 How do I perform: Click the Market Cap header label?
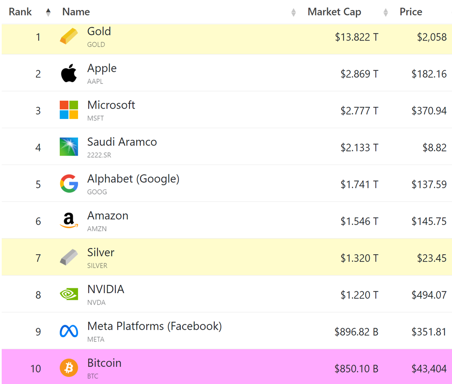(334, 12)
